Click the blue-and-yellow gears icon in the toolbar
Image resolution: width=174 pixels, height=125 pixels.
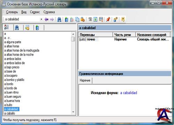coord(116,19)
